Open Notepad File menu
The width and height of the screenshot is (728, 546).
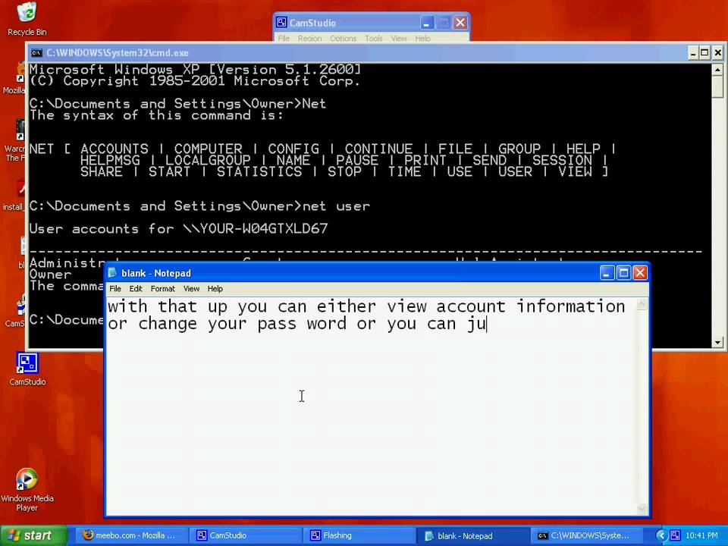coord(115,289)
